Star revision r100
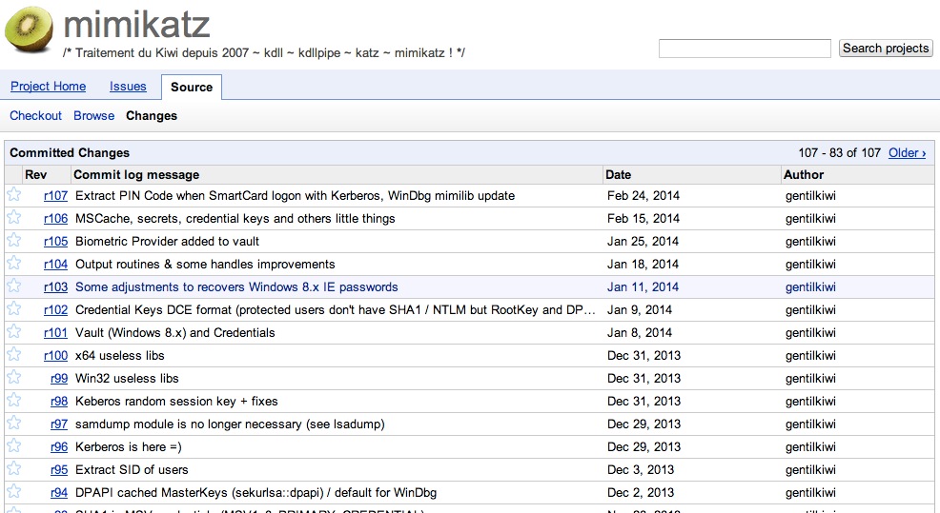The width and height of the screenshot is (940, 513). (x=13, y=354)
